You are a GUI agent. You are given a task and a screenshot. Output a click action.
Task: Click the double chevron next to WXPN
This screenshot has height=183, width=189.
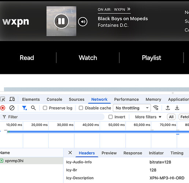tap(129, 9)
